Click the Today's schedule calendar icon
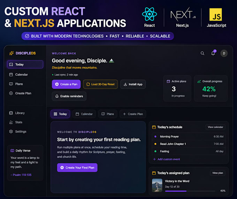 (154, 127)
